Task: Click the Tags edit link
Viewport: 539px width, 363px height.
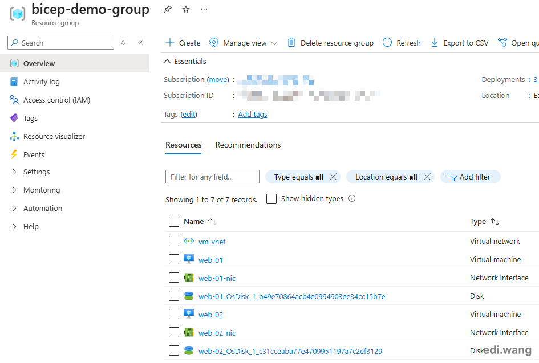Action: point(189,114)
